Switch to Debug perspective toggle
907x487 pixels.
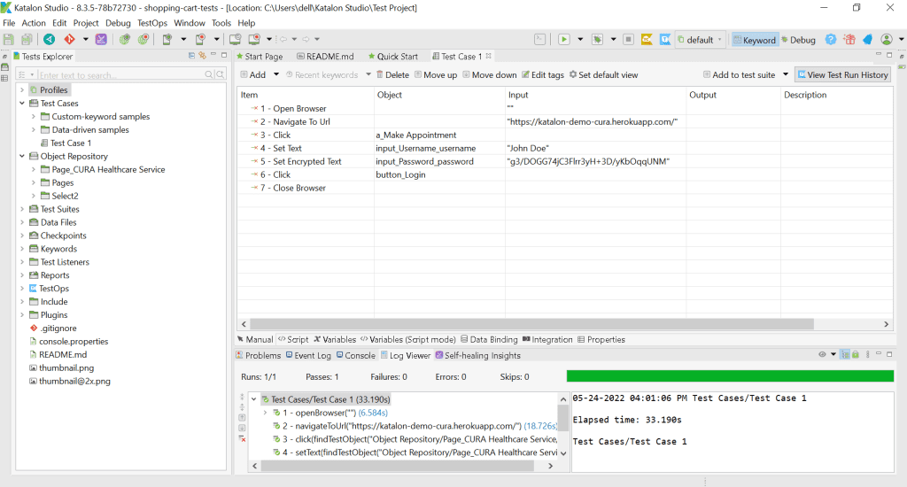pos(797,40)
